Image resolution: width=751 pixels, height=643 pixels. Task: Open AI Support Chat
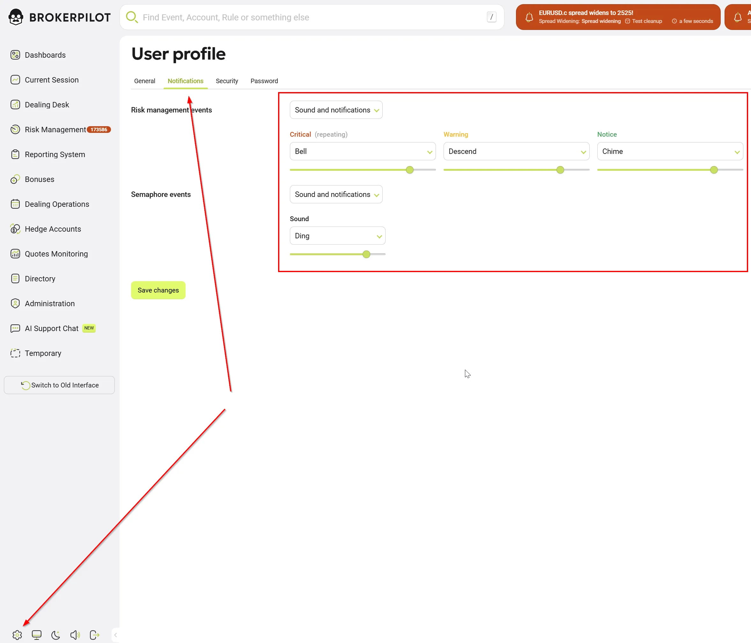[x=51, y=329]
